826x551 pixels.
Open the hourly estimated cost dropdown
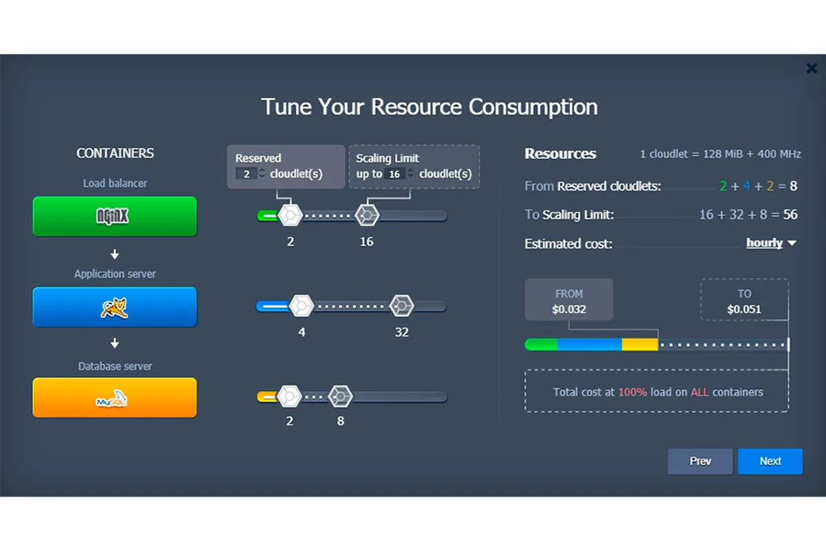771,243
